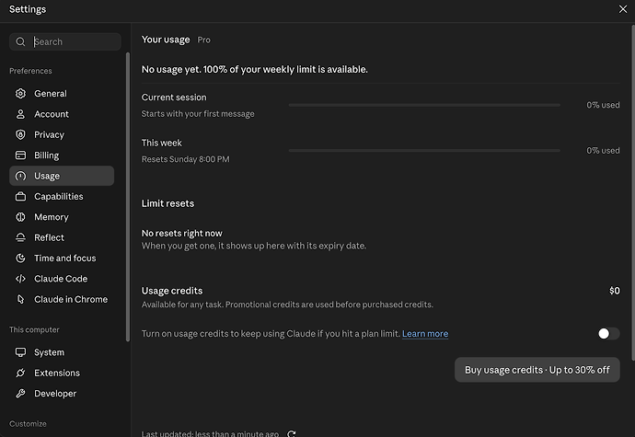The image size is (635, 437).
Task: Click the Privacy shield icon
Action: (20, 134)
